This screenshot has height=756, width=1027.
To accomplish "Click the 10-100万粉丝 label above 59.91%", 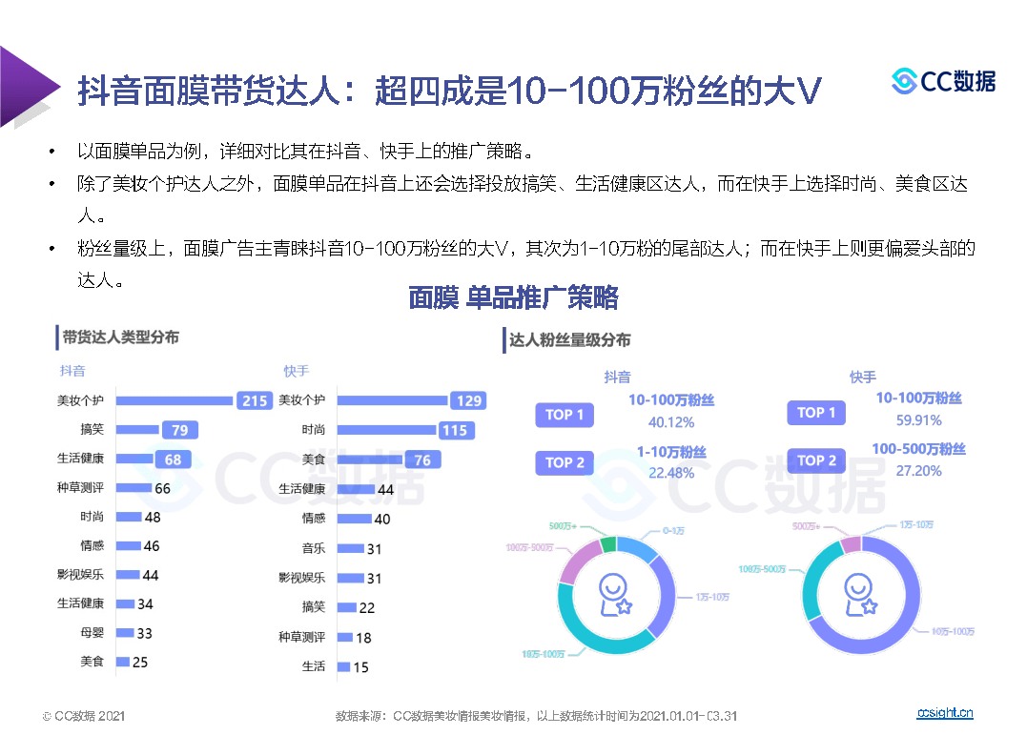I will [919, 398].
